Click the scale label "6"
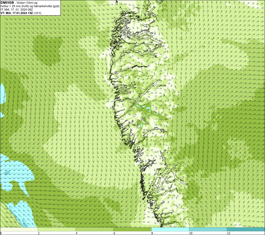The width and height of the screenshot is (265, 235). 114,233
